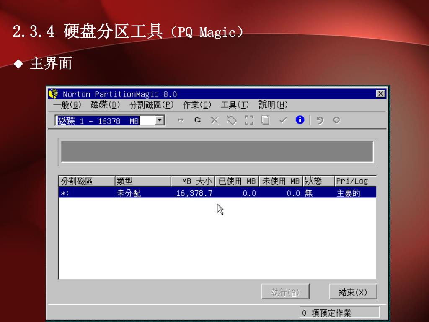Viewport: 429px width, 322px height.
Task: Open the 磁碟(D) menu
Action: tap(105, 105)
